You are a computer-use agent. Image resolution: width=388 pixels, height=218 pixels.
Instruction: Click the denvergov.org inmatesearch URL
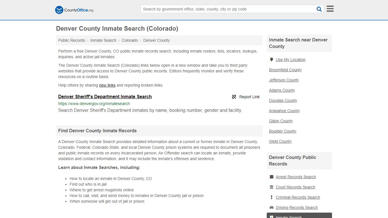94,104
